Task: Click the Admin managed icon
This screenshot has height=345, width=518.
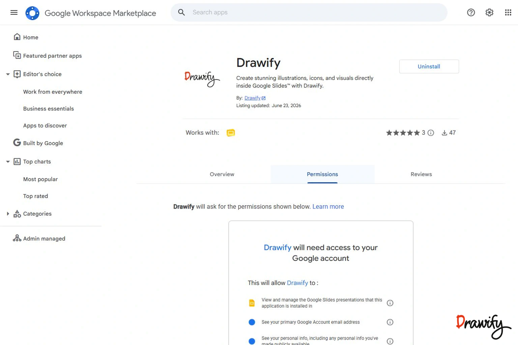Action: click(17, 238)
